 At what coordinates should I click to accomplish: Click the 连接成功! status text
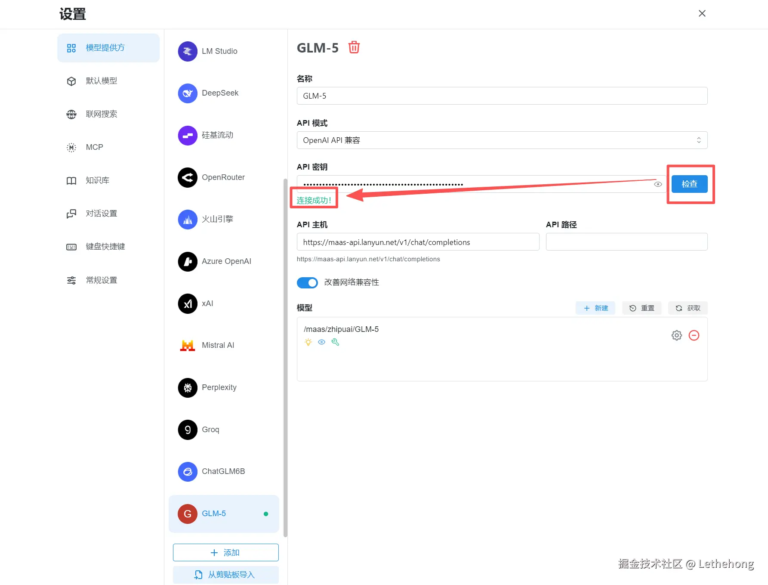click(x=314, y=200)
